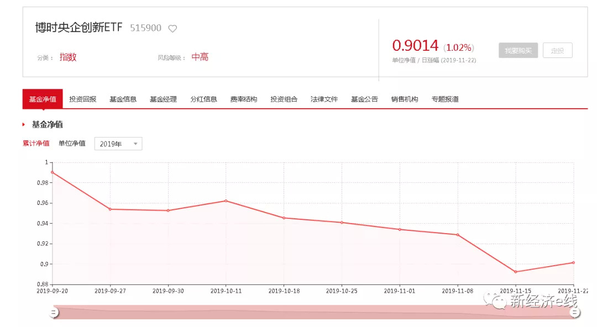
Task: Open the 2019年 year dropdown
Action: [x=118, y=144]
